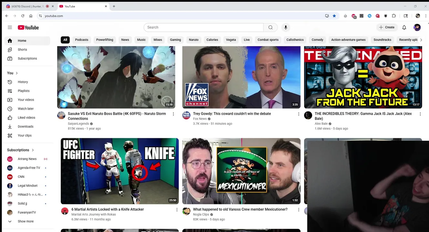This screenshot has width=429, height=232.
Task: Open the browser Extensions puzzle icon
Action: [x=394, y=16]
